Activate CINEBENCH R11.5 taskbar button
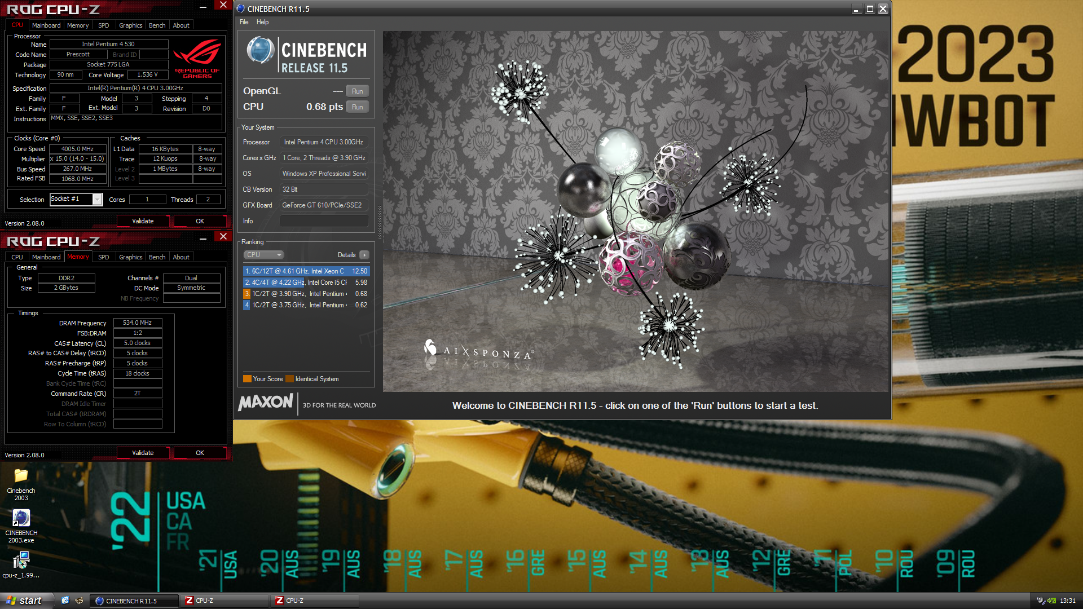Screen dimensions: 1083x609 135,601
